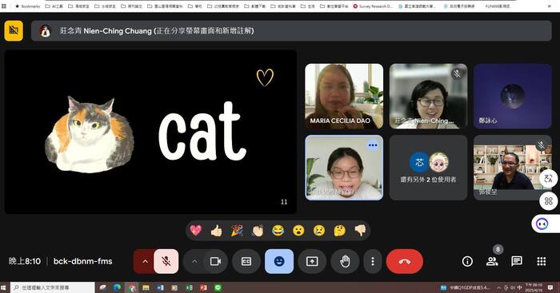
Task: Leave the call with red hang-up button
Action: [x=405, y=261]
